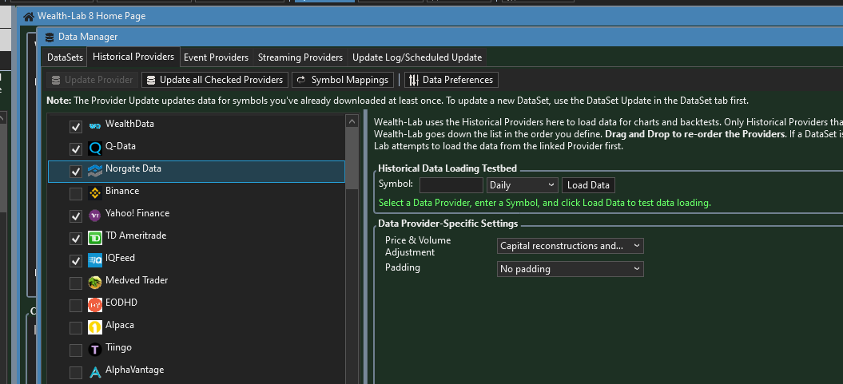This screenshot has height=384, width=843.
Task: Click the TD Ameritrade green logo icon
Action: tap(95, 238)
